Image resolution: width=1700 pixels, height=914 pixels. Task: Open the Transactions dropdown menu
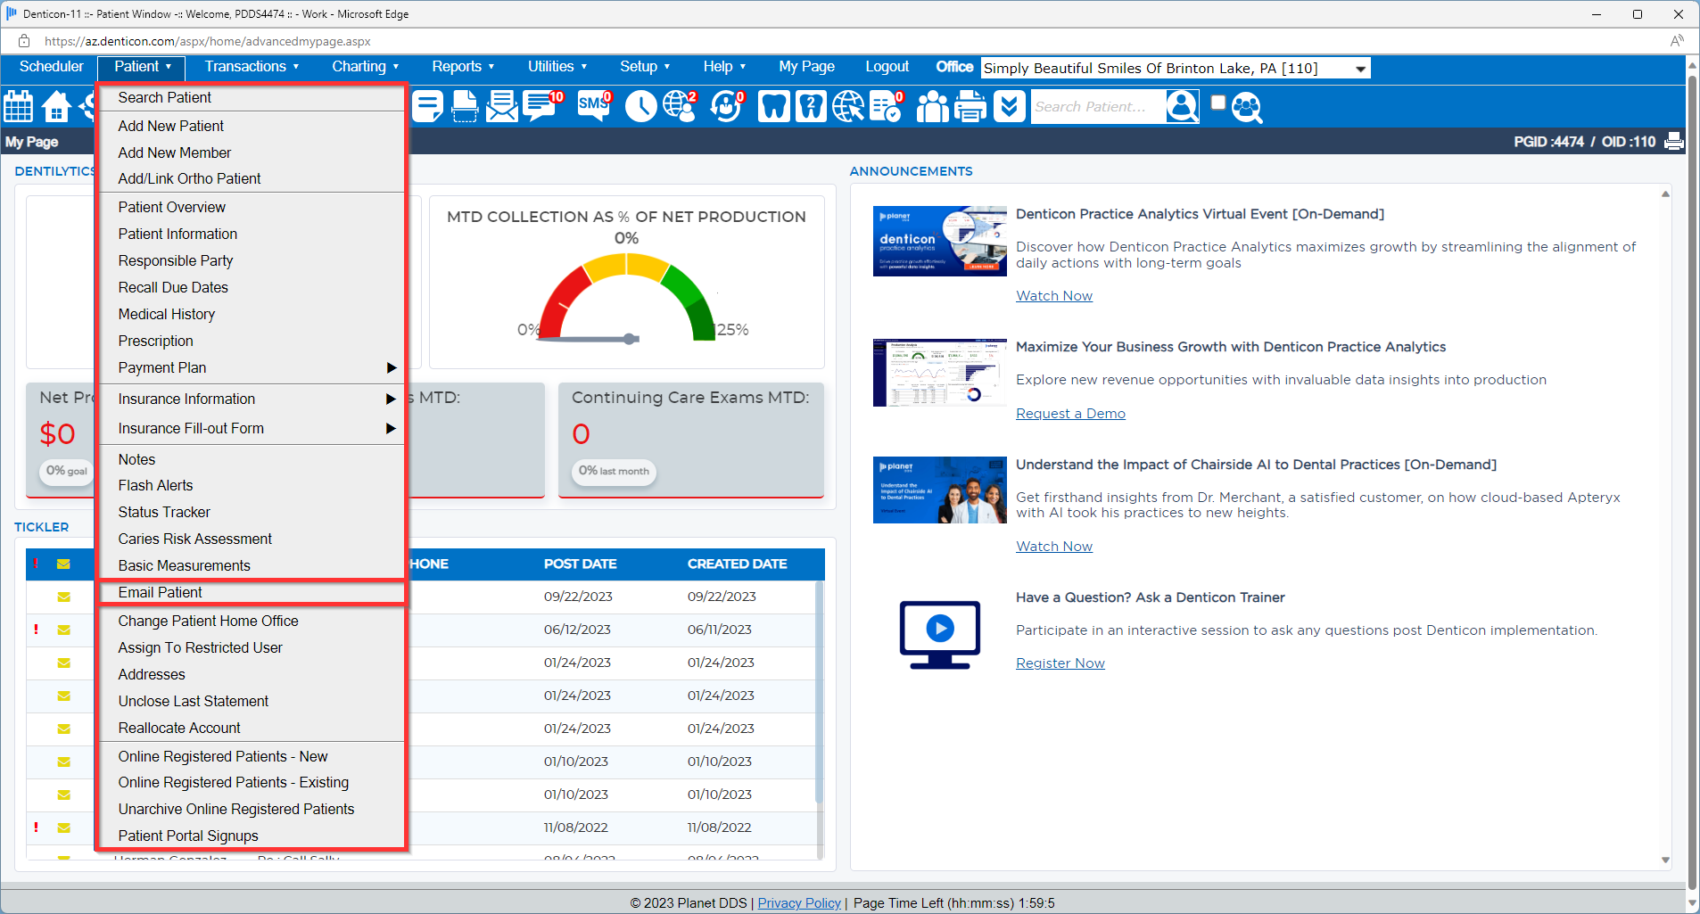pos(252,67)
